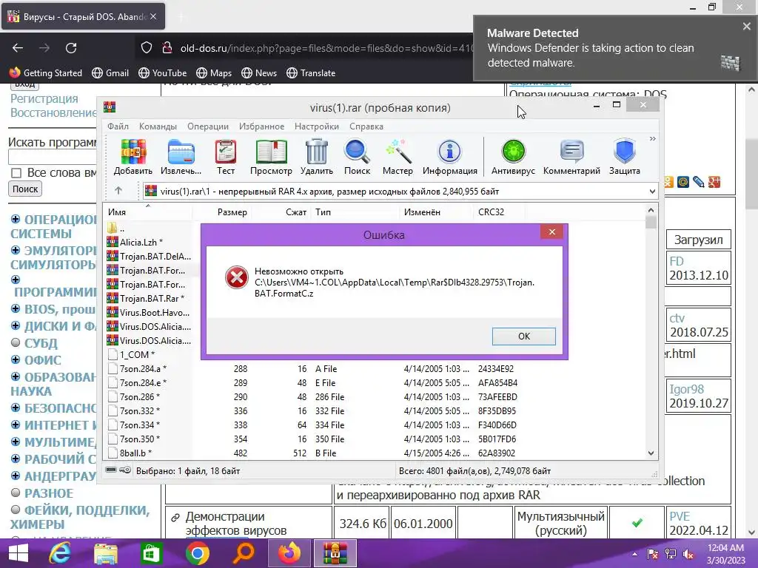Open Internet Explorer from taskbar
The width and height of the screenshot is (758, 568).
60,553
